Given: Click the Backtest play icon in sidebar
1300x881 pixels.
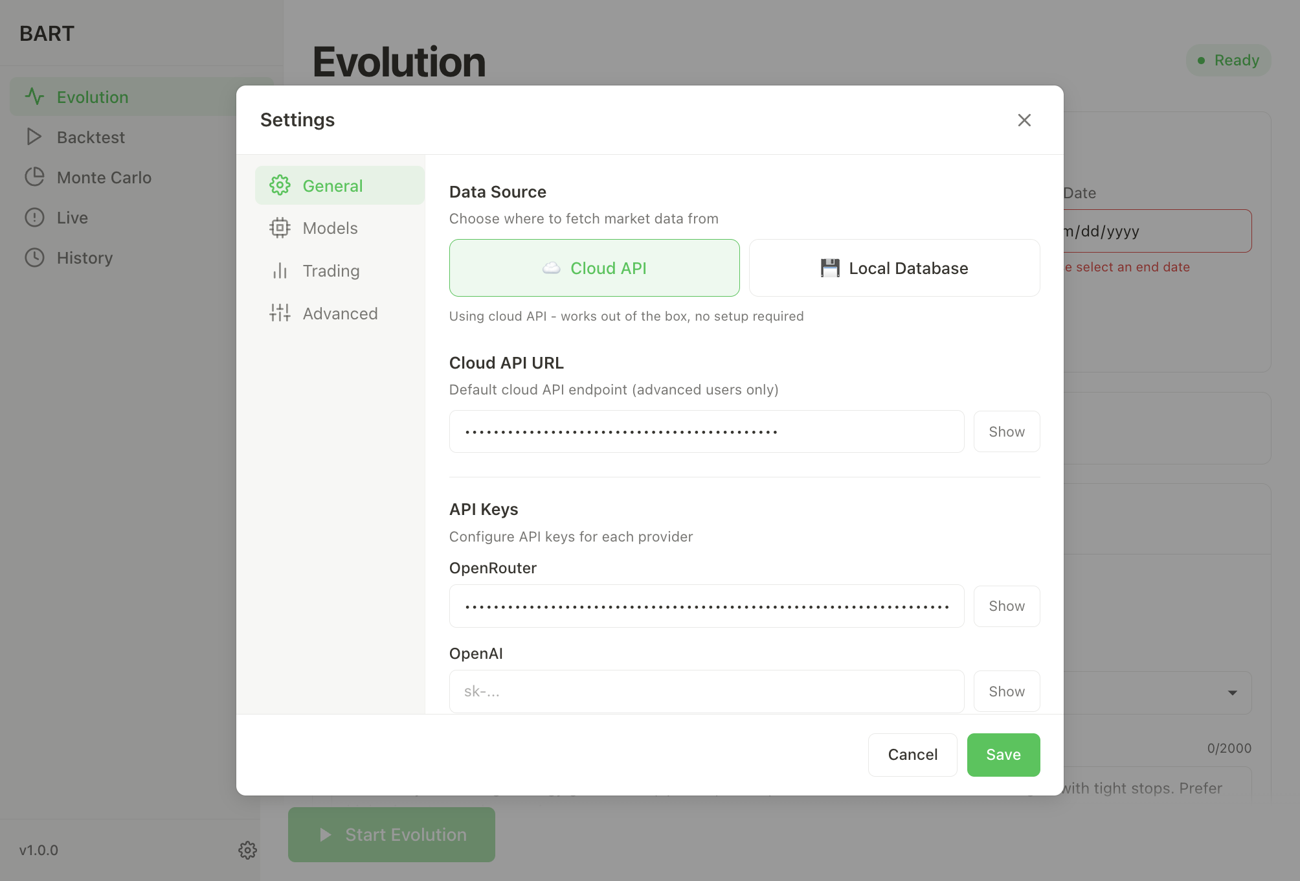Looking at the screenshot, I should coord(34,137).
